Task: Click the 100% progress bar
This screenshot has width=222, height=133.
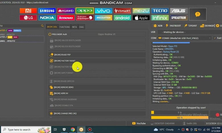Action: click(x=180, y=118)
